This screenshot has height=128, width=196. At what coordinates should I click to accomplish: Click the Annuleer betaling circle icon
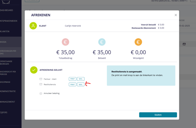click(41, 93)
